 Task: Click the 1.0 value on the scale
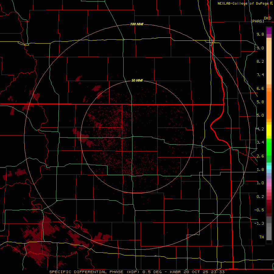pos(260,183)
